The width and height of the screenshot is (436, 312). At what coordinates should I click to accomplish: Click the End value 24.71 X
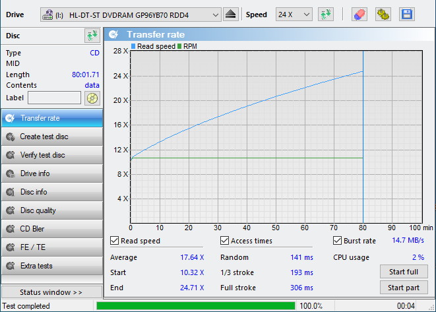(x=192, y=288)
